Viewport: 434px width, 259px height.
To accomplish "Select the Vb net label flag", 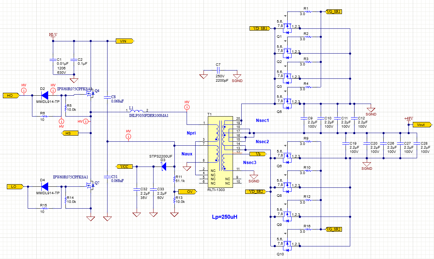I will tap(259, 154).
